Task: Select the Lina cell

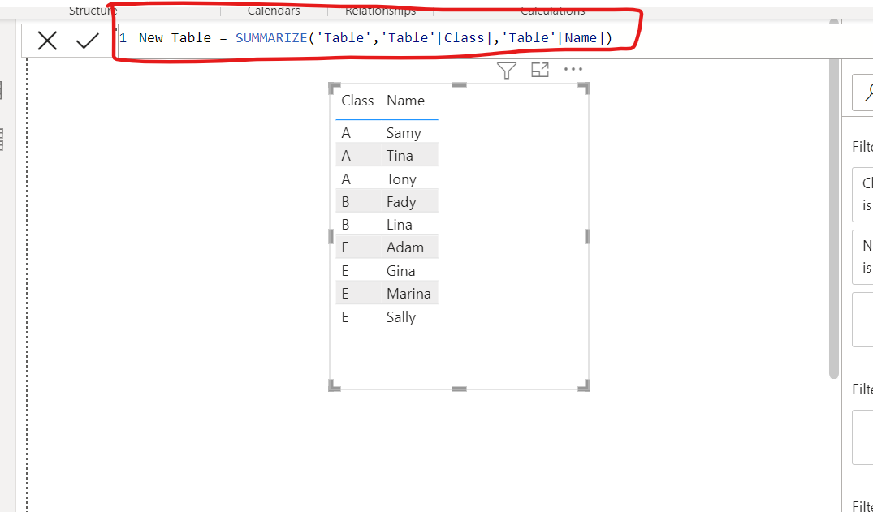Action: click(x=400, y=225)
